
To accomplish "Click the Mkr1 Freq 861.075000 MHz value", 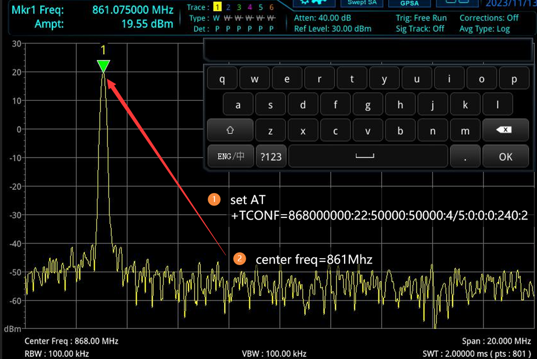I will point(133,10).
